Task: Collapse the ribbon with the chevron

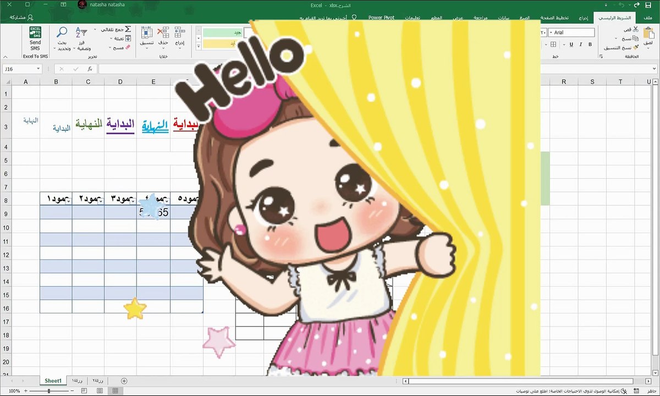Action: pos(6,57)
